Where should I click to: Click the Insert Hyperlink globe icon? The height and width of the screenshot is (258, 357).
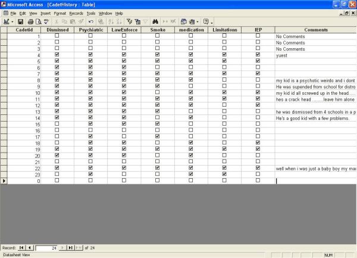coord(101,21)
